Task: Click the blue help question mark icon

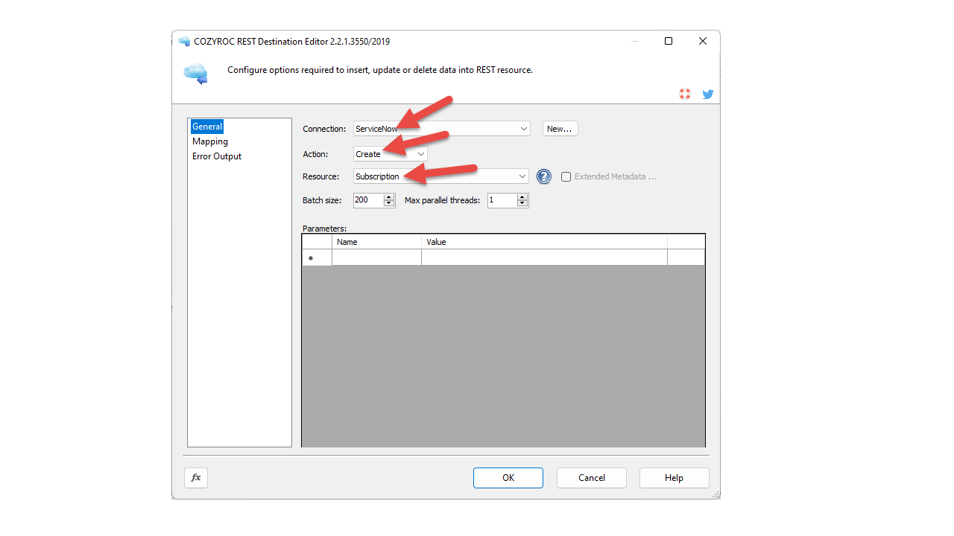Action: [544, 176]
